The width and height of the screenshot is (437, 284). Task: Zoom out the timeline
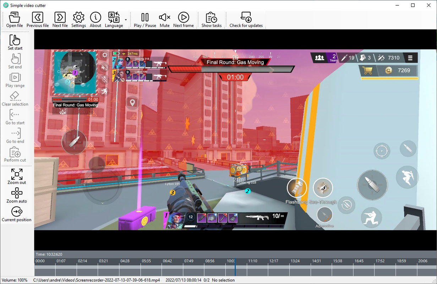(x=17, y=176)
